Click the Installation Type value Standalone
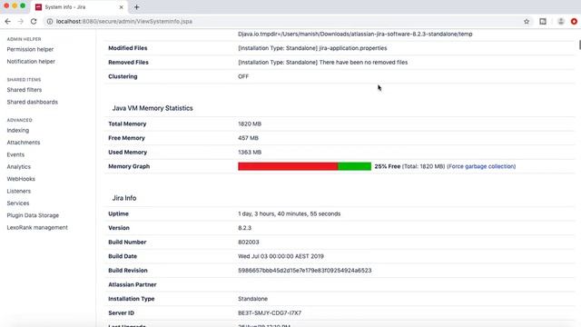The image size is (581, 327). pos(252,299)
